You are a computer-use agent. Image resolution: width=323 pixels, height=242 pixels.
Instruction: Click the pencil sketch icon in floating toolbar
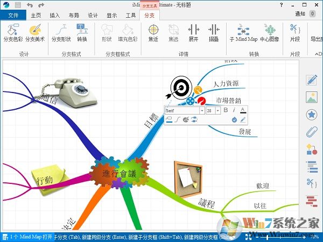[243, 120]
